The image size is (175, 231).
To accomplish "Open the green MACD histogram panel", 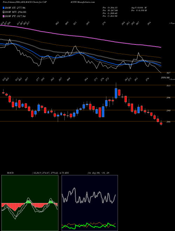I will click(x=30, y=203).
